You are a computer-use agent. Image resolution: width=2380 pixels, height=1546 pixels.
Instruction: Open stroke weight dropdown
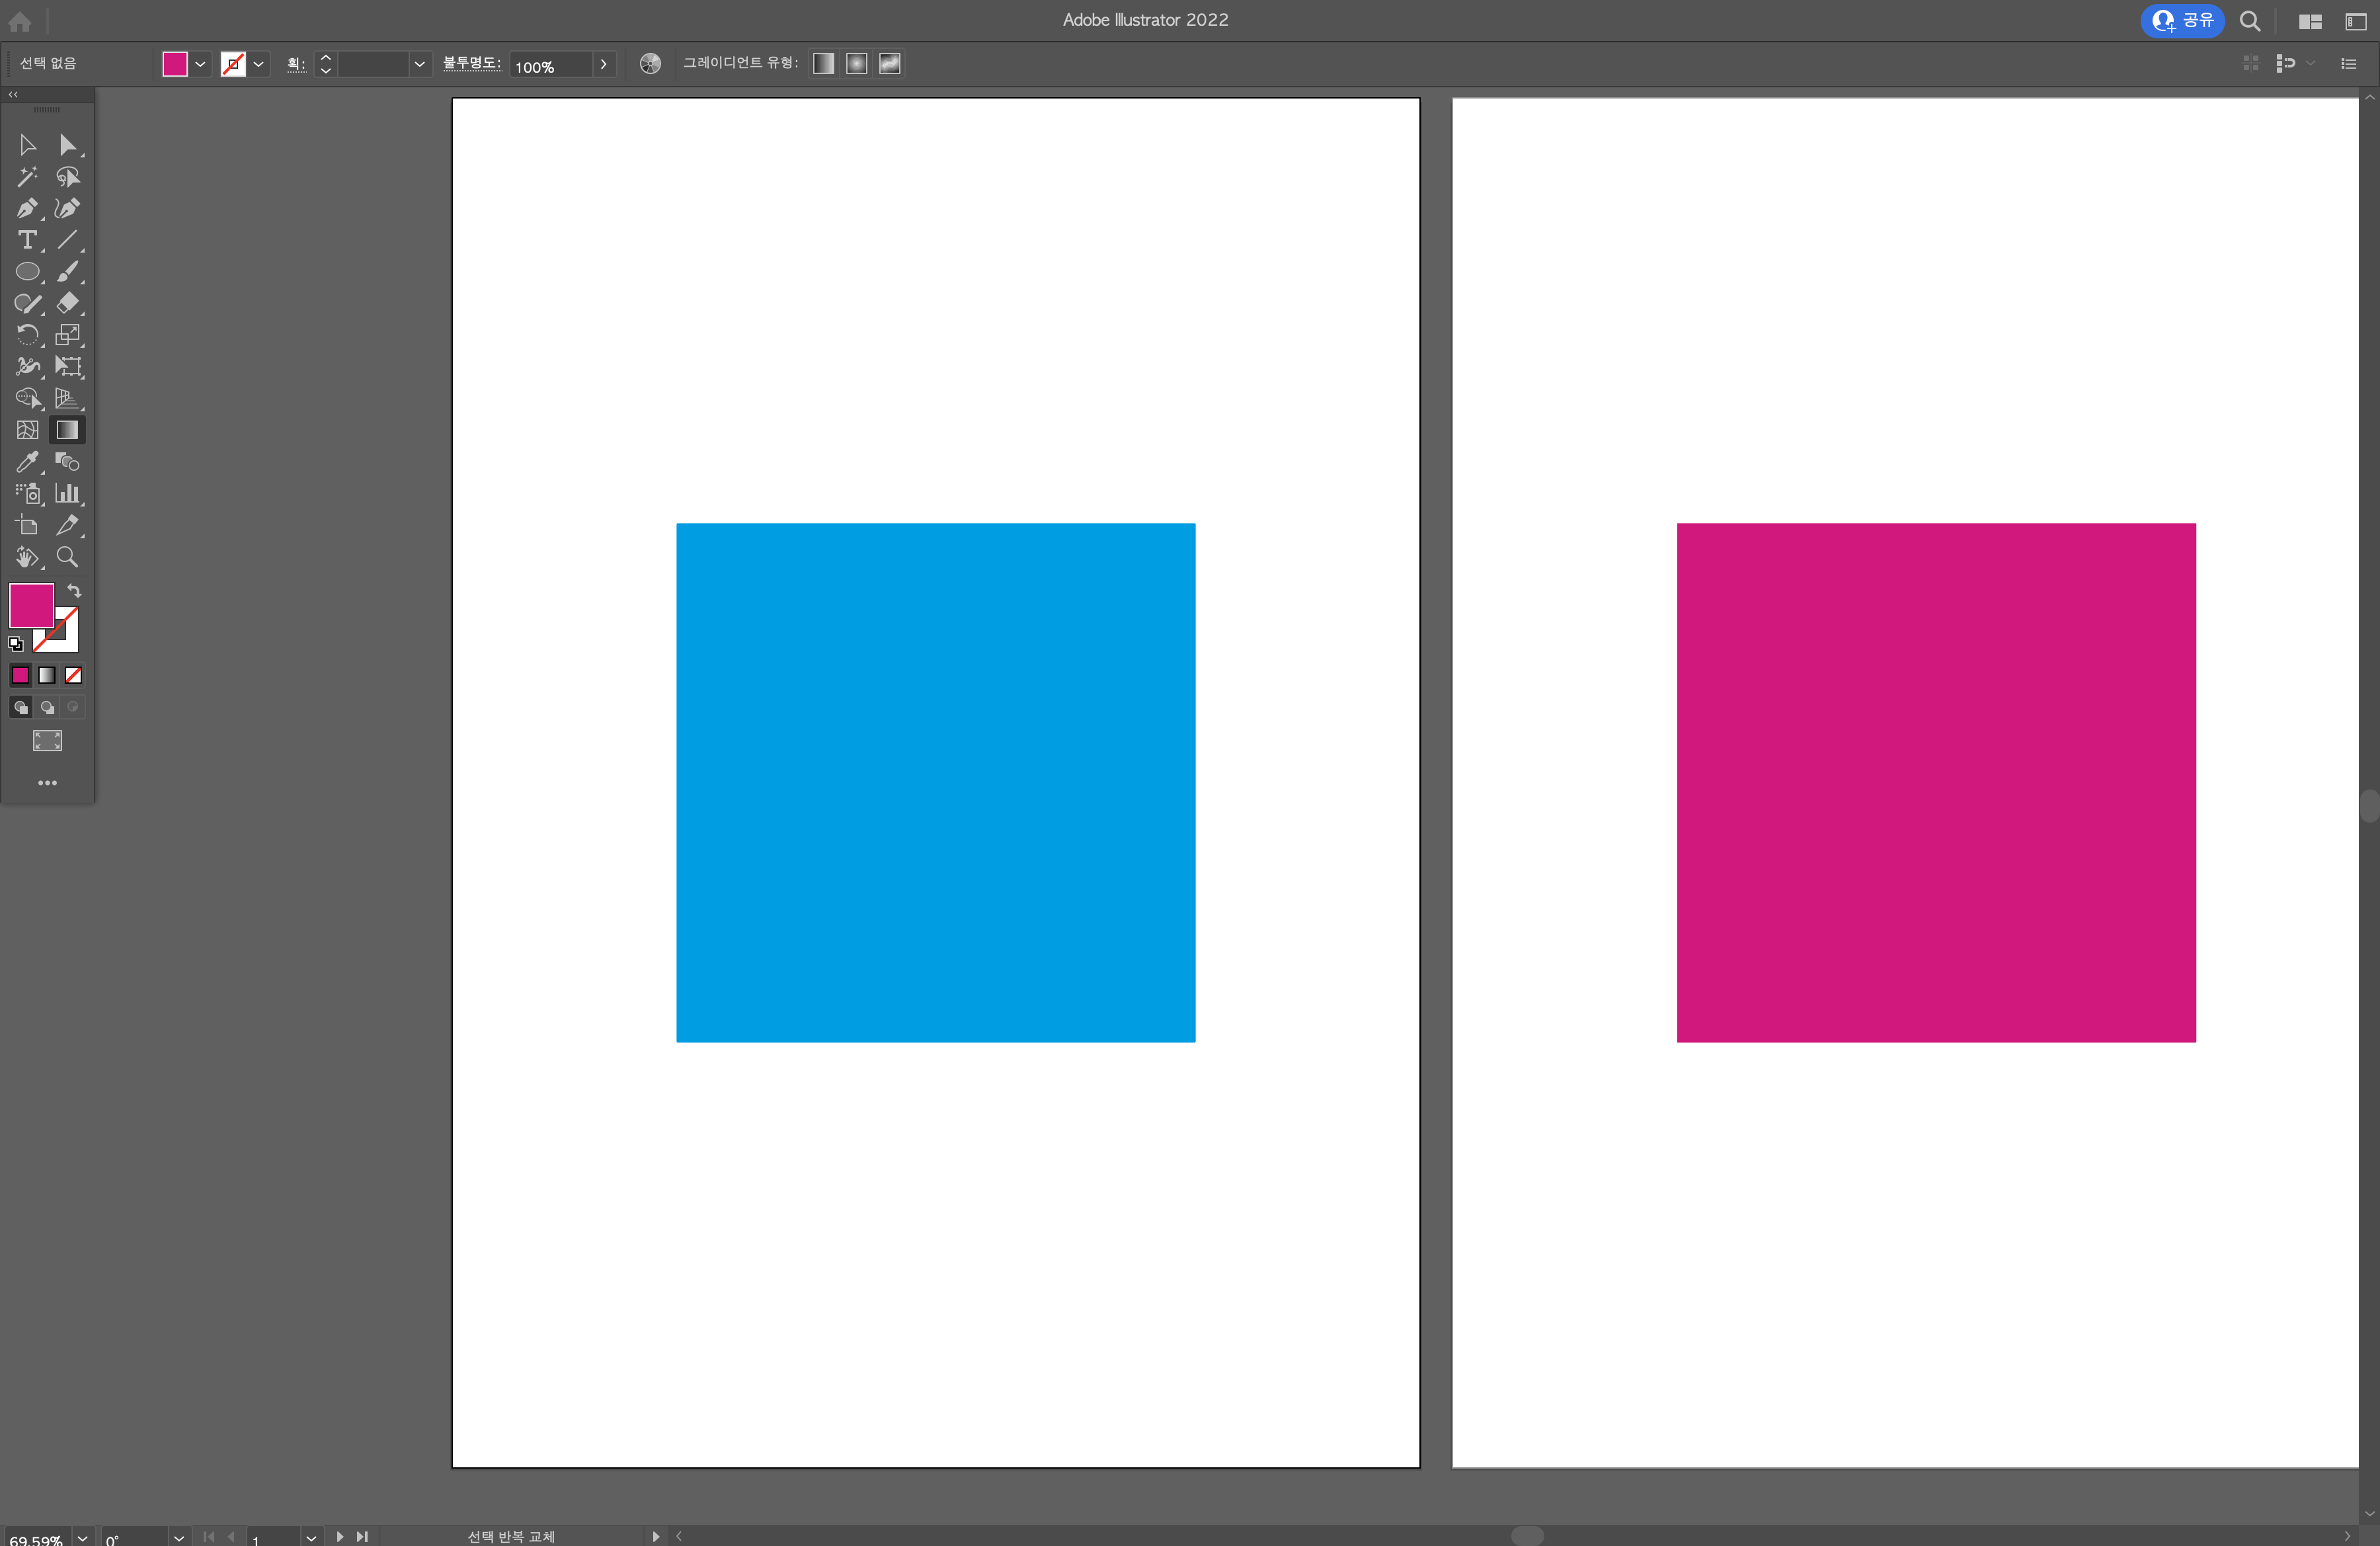pyautogui.click(x=419, y=64)
